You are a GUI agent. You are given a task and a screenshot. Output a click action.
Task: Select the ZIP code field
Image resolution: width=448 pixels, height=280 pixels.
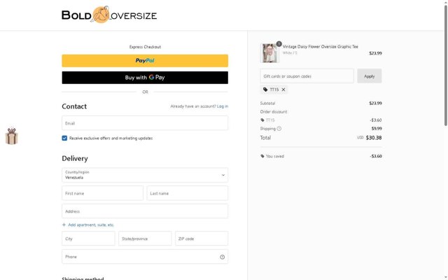pos(202,239)
